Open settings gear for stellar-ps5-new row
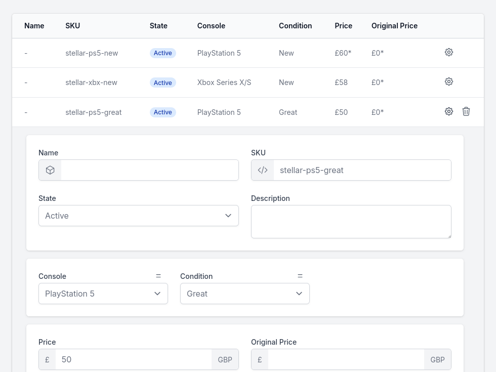The width and height of the screenshot is (496, 372). click(x=448, y=52)
